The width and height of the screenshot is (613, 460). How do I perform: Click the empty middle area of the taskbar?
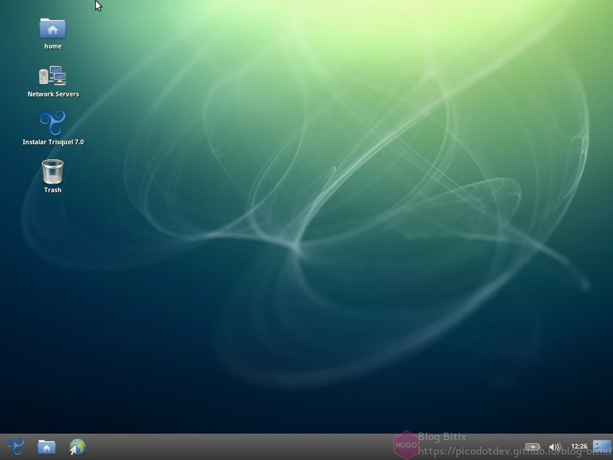click(x=239, y=447)
